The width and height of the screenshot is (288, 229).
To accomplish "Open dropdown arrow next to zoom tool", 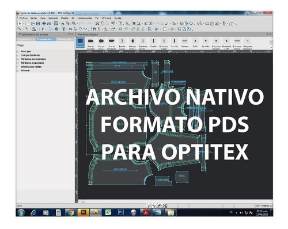I will [x=77, y=24].
